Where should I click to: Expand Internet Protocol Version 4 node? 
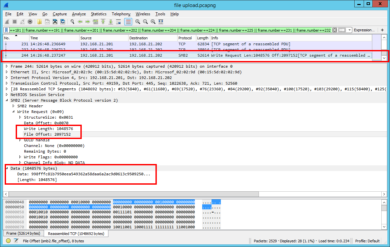point(7,78)
